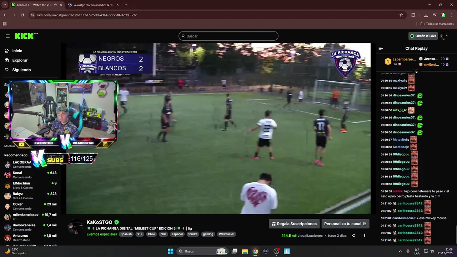457x257 pixels.
Task: Open File Explorer from the taskbar
Action: pos(245,251)
